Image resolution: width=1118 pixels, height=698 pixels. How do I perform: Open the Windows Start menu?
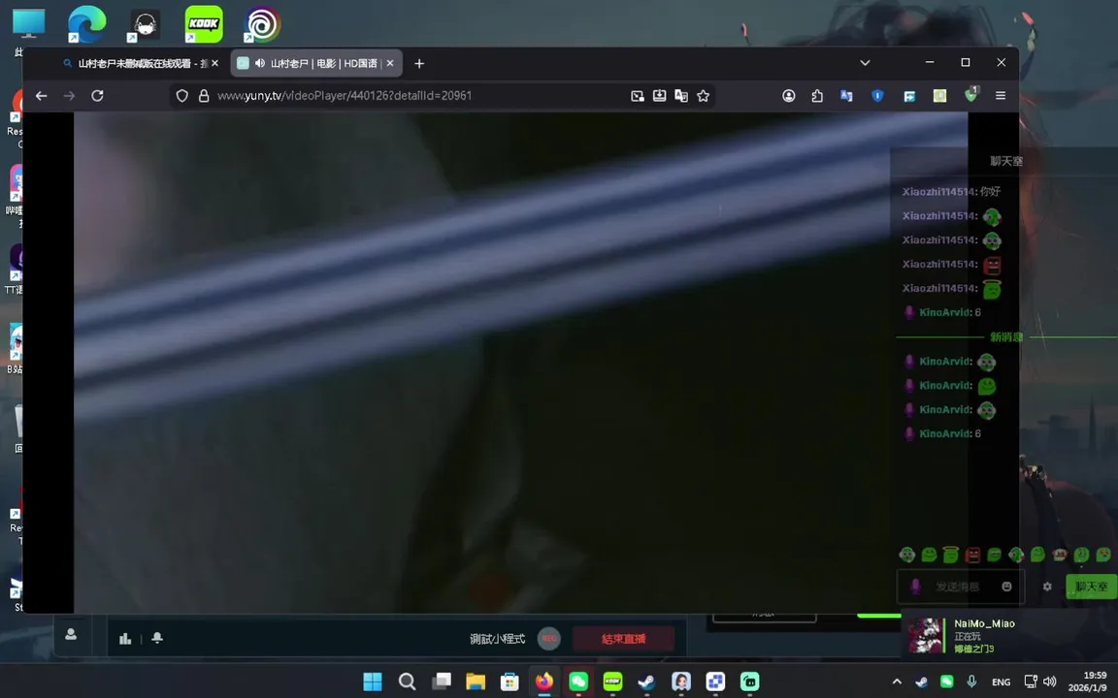coord(373,682)
